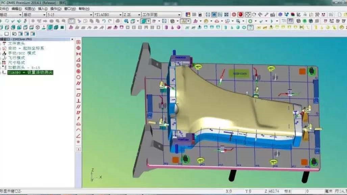This screenshot has width=347, height=195.
Task: Click the highlighted T1A0B0 设置活动测尖 line
Action: click(30, 72)
